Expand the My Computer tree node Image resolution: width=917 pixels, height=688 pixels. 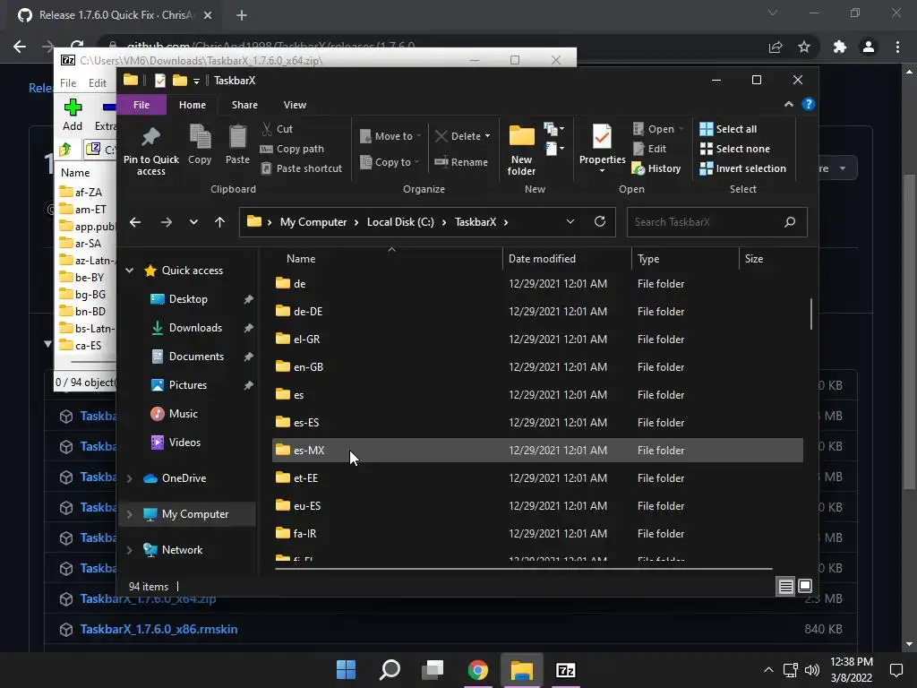pos(130,514)
